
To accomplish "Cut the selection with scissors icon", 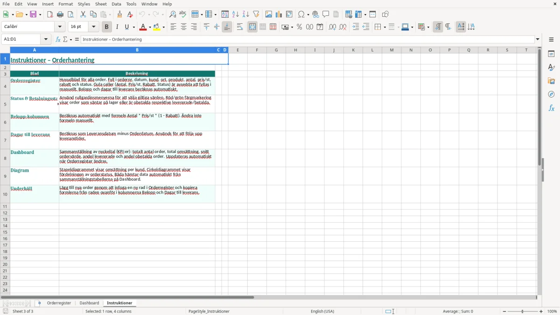I will [x=83, y=14].
